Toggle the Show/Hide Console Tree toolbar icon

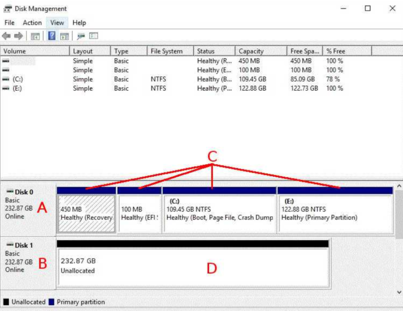35,36
